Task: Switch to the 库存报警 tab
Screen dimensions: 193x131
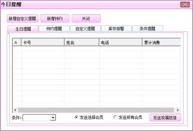Action: pyautogui.click(x=116, y=29)
